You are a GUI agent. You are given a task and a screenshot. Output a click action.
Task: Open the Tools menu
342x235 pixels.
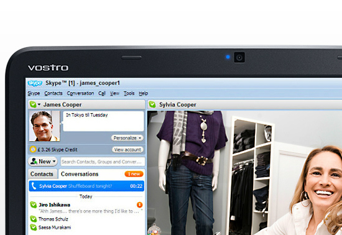[x=129, y=93]
